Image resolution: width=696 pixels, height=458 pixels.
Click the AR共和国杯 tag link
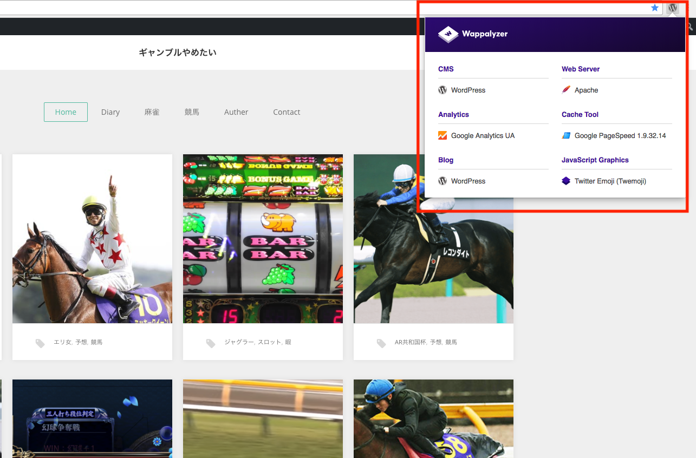(x=411, y=342)
